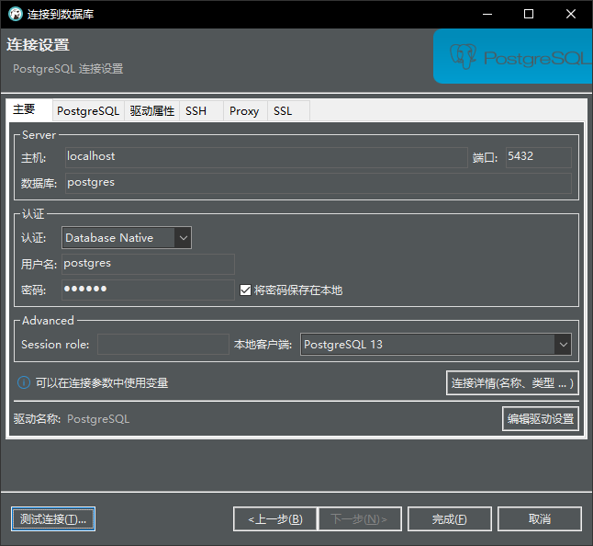Click the 密码 password field
This screenshot has height=546, width=593.
pyautogui.click(x=148, y=290)
